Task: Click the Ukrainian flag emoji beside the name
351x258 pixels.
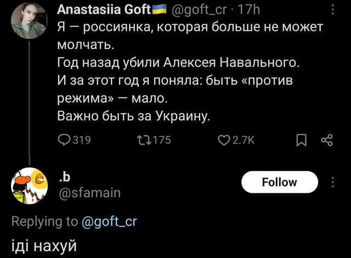Action: 159,9
